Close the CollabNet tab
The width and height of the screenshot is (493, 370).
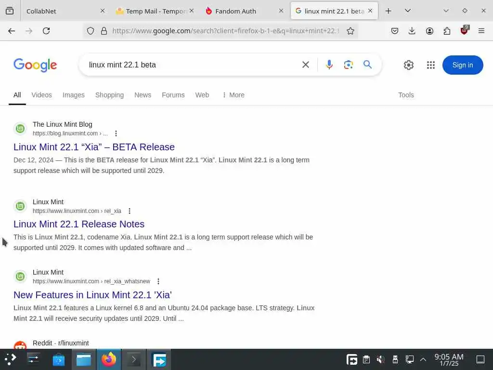[x=103, y=11]
